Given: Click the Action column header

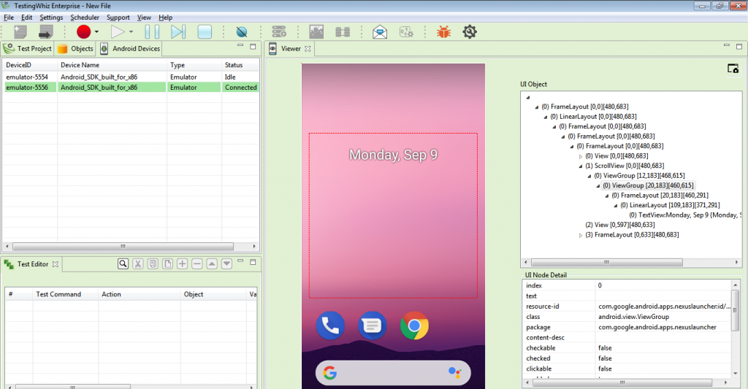Looking at the screenshot, I should coord(140,294).
